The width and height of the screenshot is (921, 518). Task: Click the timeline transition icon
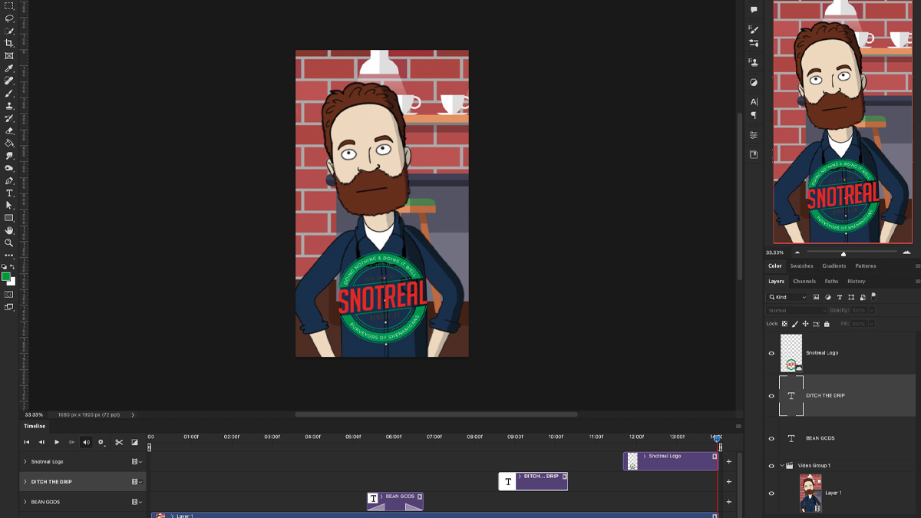point(134,442)
